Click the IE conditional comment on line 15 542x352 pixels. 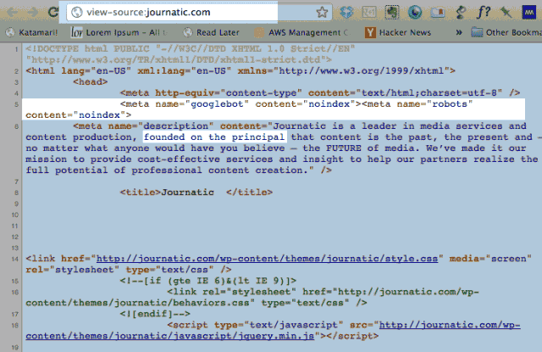coord(208,281)
